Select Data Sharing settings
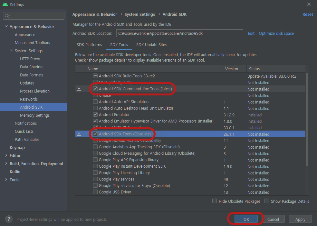Screen dimensions: 317x226 pyautogui.click(x=31, y=67)
